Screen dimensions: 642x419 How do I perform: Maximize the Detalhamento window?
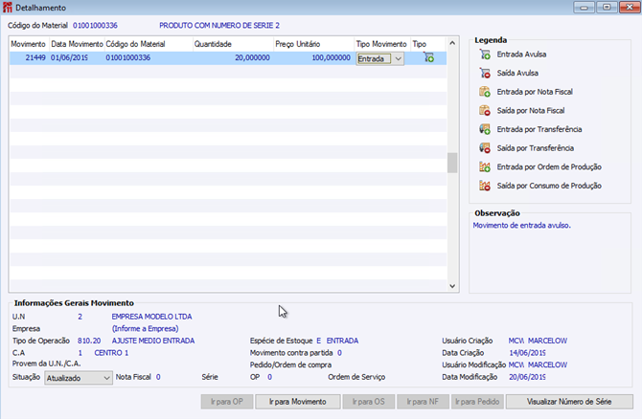pos(607,7)
